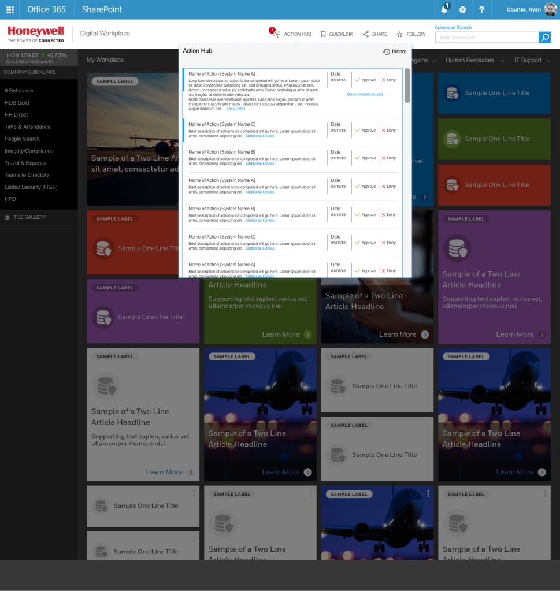Open History in the Action Hub panel
This screenshot has height=591, width=560.
tap(395, 51)
